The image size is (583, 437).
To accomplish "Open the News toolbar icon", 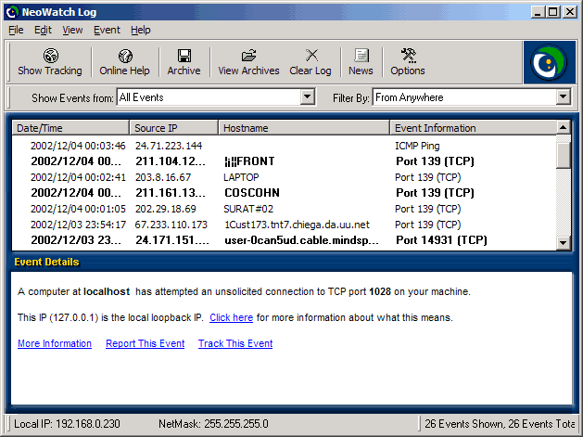I will coord(361,57).
